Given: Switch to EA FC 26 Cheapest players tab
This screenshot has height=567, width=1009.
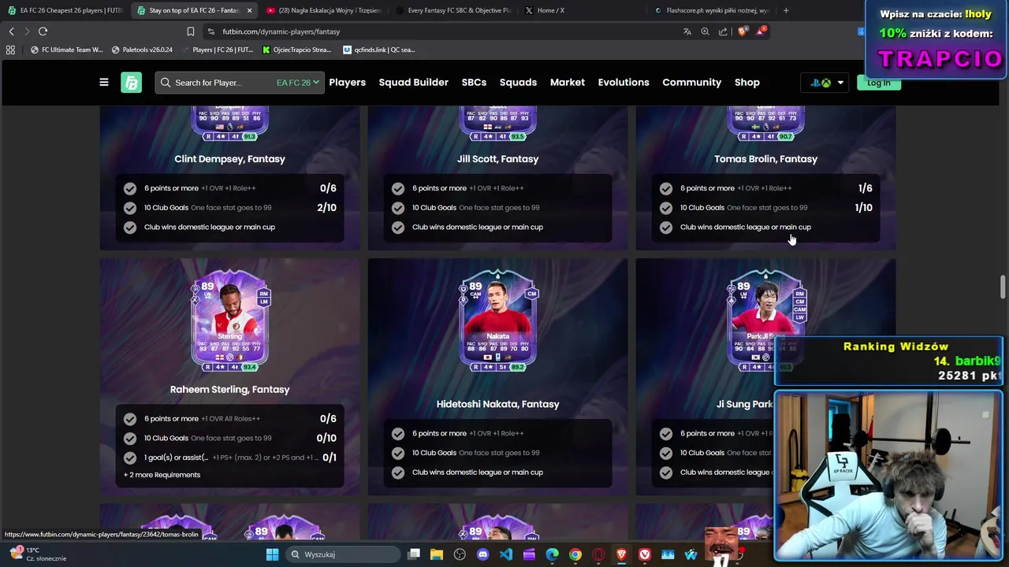Looking at the screenshot, I should pos(65,10).
